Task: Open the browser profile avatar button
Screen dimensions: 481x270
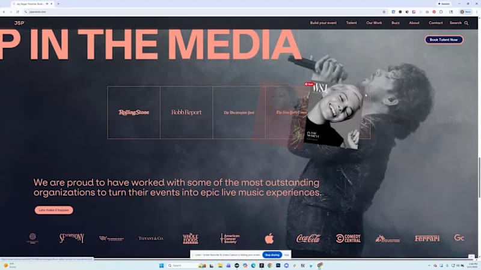Action: 465,11
